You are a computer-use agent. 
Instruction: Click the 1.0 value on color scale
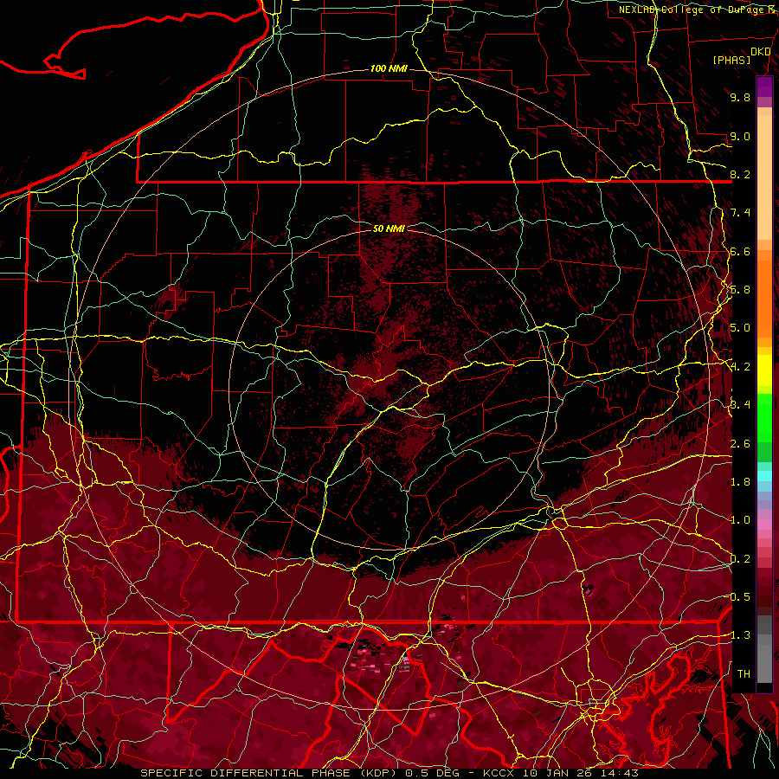click(740, 520)
